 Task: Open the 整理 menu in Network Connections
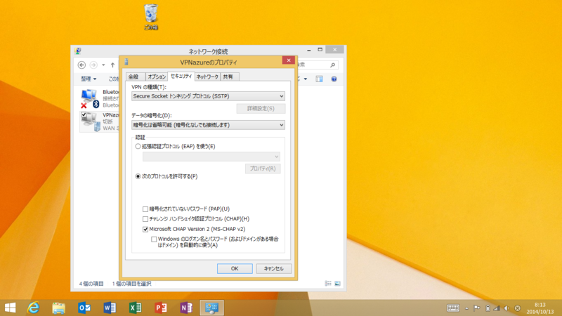[89, 79]
